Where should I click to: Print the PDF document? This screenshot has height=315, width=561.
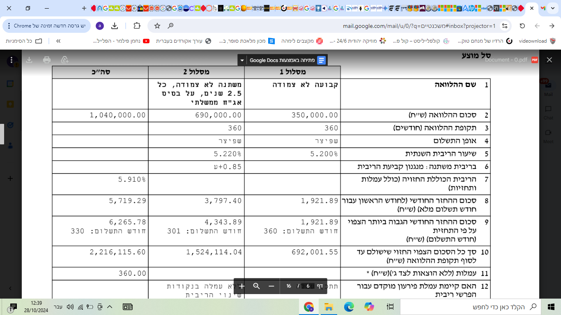[x=47, y=60]
